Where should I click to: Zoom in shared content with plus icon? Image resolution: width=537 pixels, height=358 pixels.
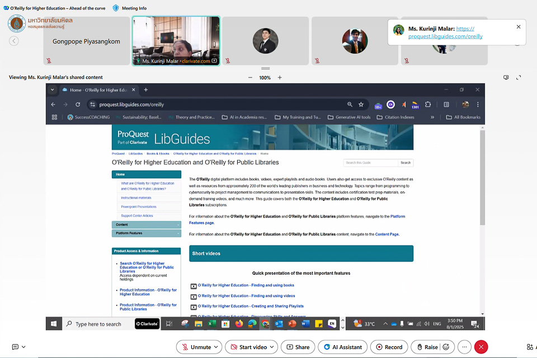click(280, 78)
